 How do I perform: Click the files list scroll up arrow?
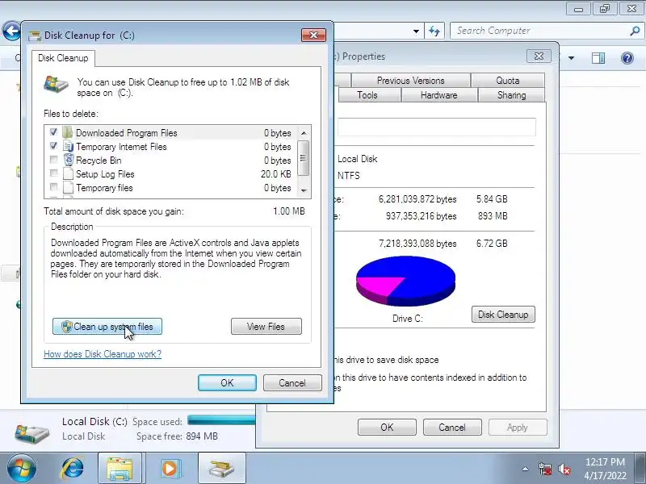click(304, 133)
